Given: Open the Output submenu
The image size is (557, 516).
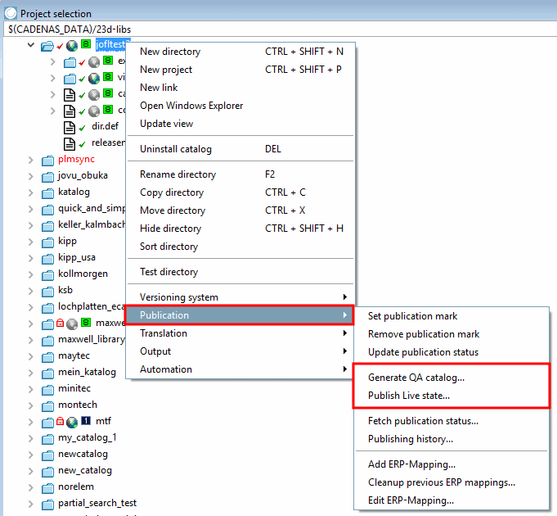Looking at the screenshot, I should [240, 351].
